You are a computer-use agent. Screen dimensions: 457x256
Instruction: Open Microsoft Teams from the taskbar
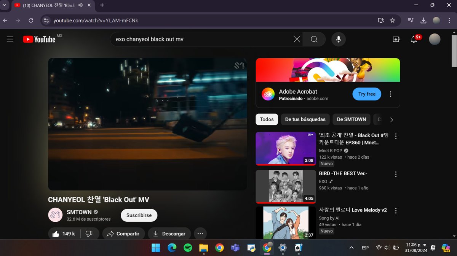(235, 248)
